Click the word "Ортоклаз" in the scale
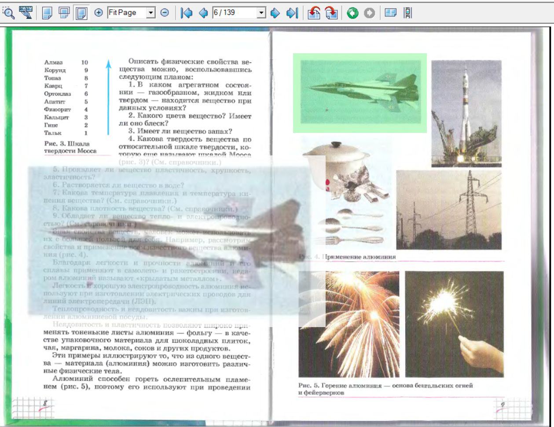 (58, 94)
